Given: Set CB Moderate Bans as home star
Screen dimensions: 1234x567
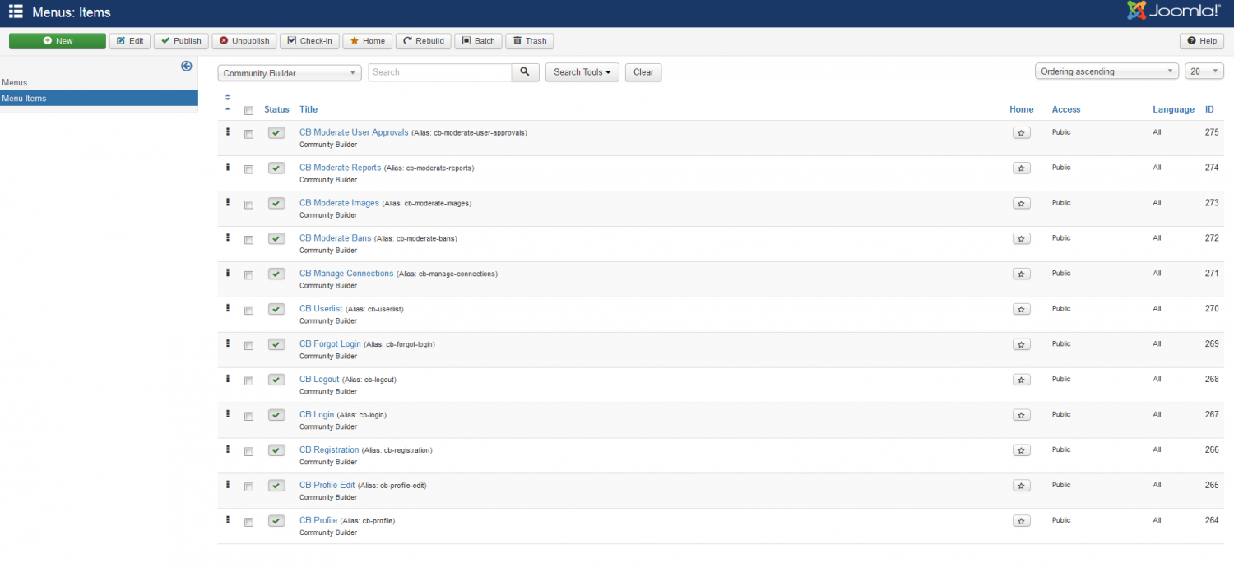Looking at the screenshot, I should (x=1021, y=239).
